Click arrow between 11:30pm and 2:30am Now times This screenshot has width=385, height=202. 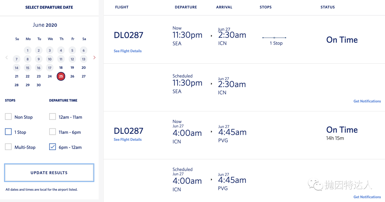pos(211,36)
